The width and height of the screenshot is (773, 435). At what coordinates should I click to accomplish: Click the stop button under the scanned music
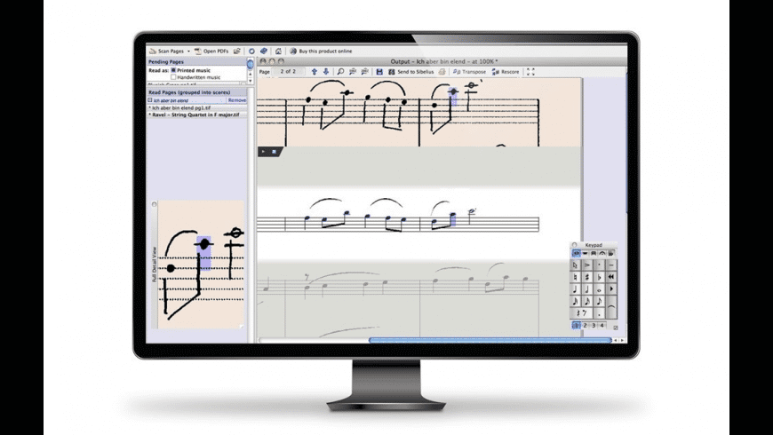tap(274, 152)
